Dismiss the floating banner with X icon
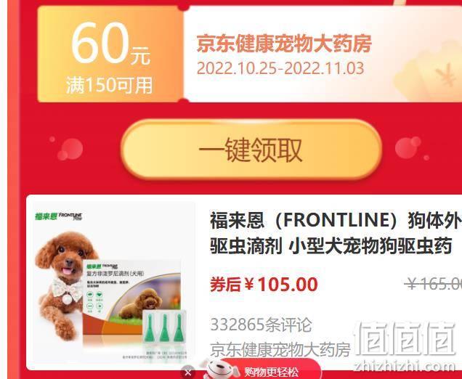The image size is (462, 379). tap(188, 372)
